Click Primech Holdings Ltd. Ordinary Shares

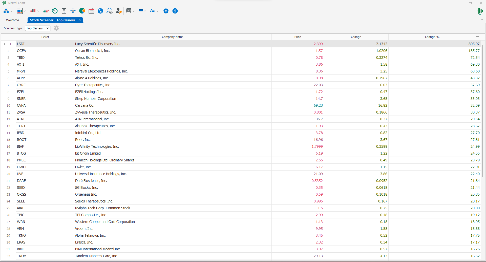[104, 160]
